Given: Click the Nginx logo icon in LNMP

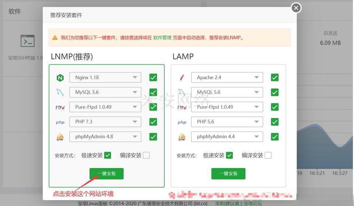Looking at the screenshot, I should coord(60,78).
